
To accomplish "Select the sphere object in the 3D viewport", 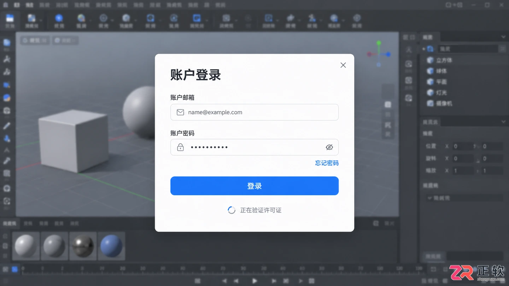I will pyautogui.click(x=139, y=112).
